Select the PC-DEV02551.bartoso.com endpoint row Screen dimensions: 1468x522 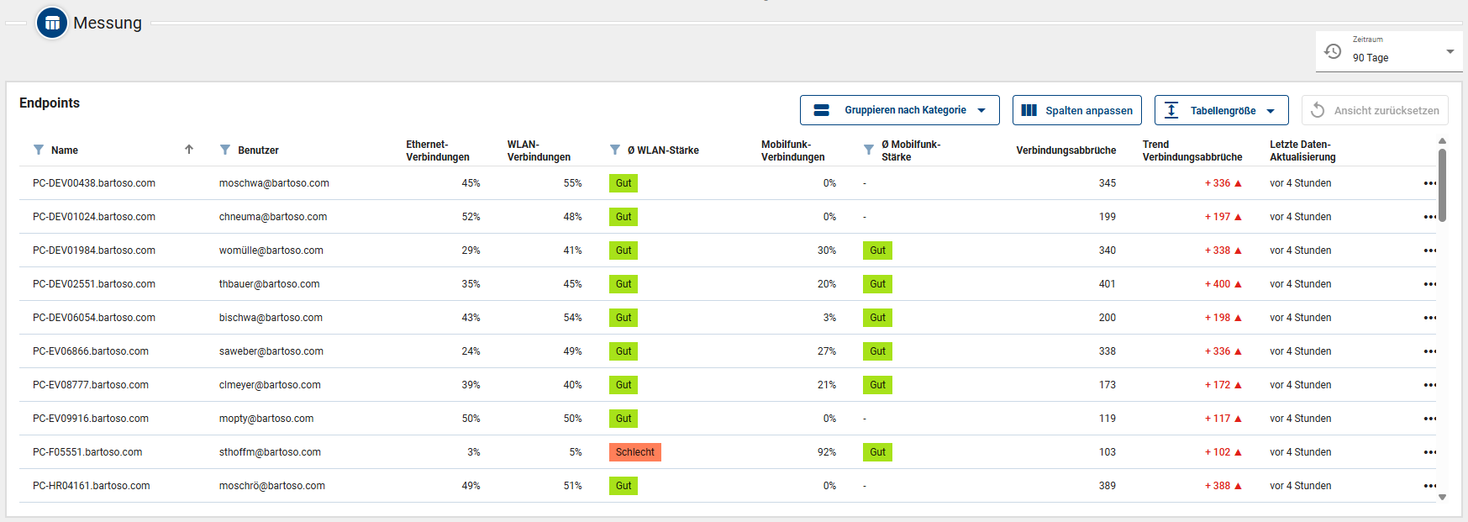pos(94,284)
